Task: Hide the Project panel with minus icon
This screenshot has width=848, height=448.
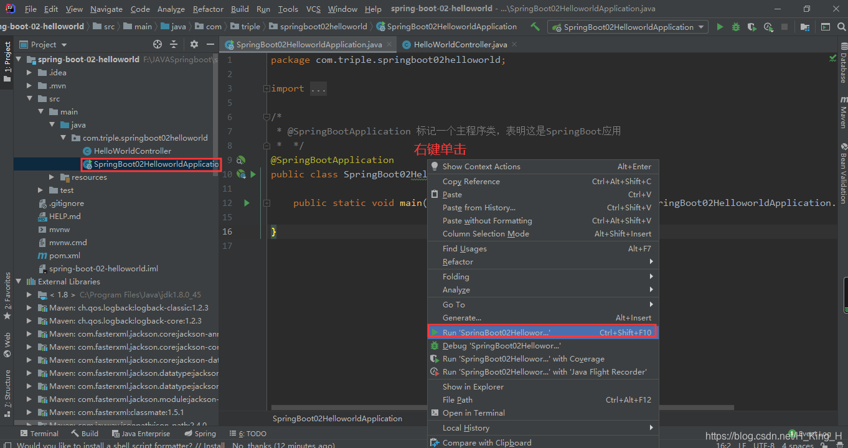Action: pos(210,44)
